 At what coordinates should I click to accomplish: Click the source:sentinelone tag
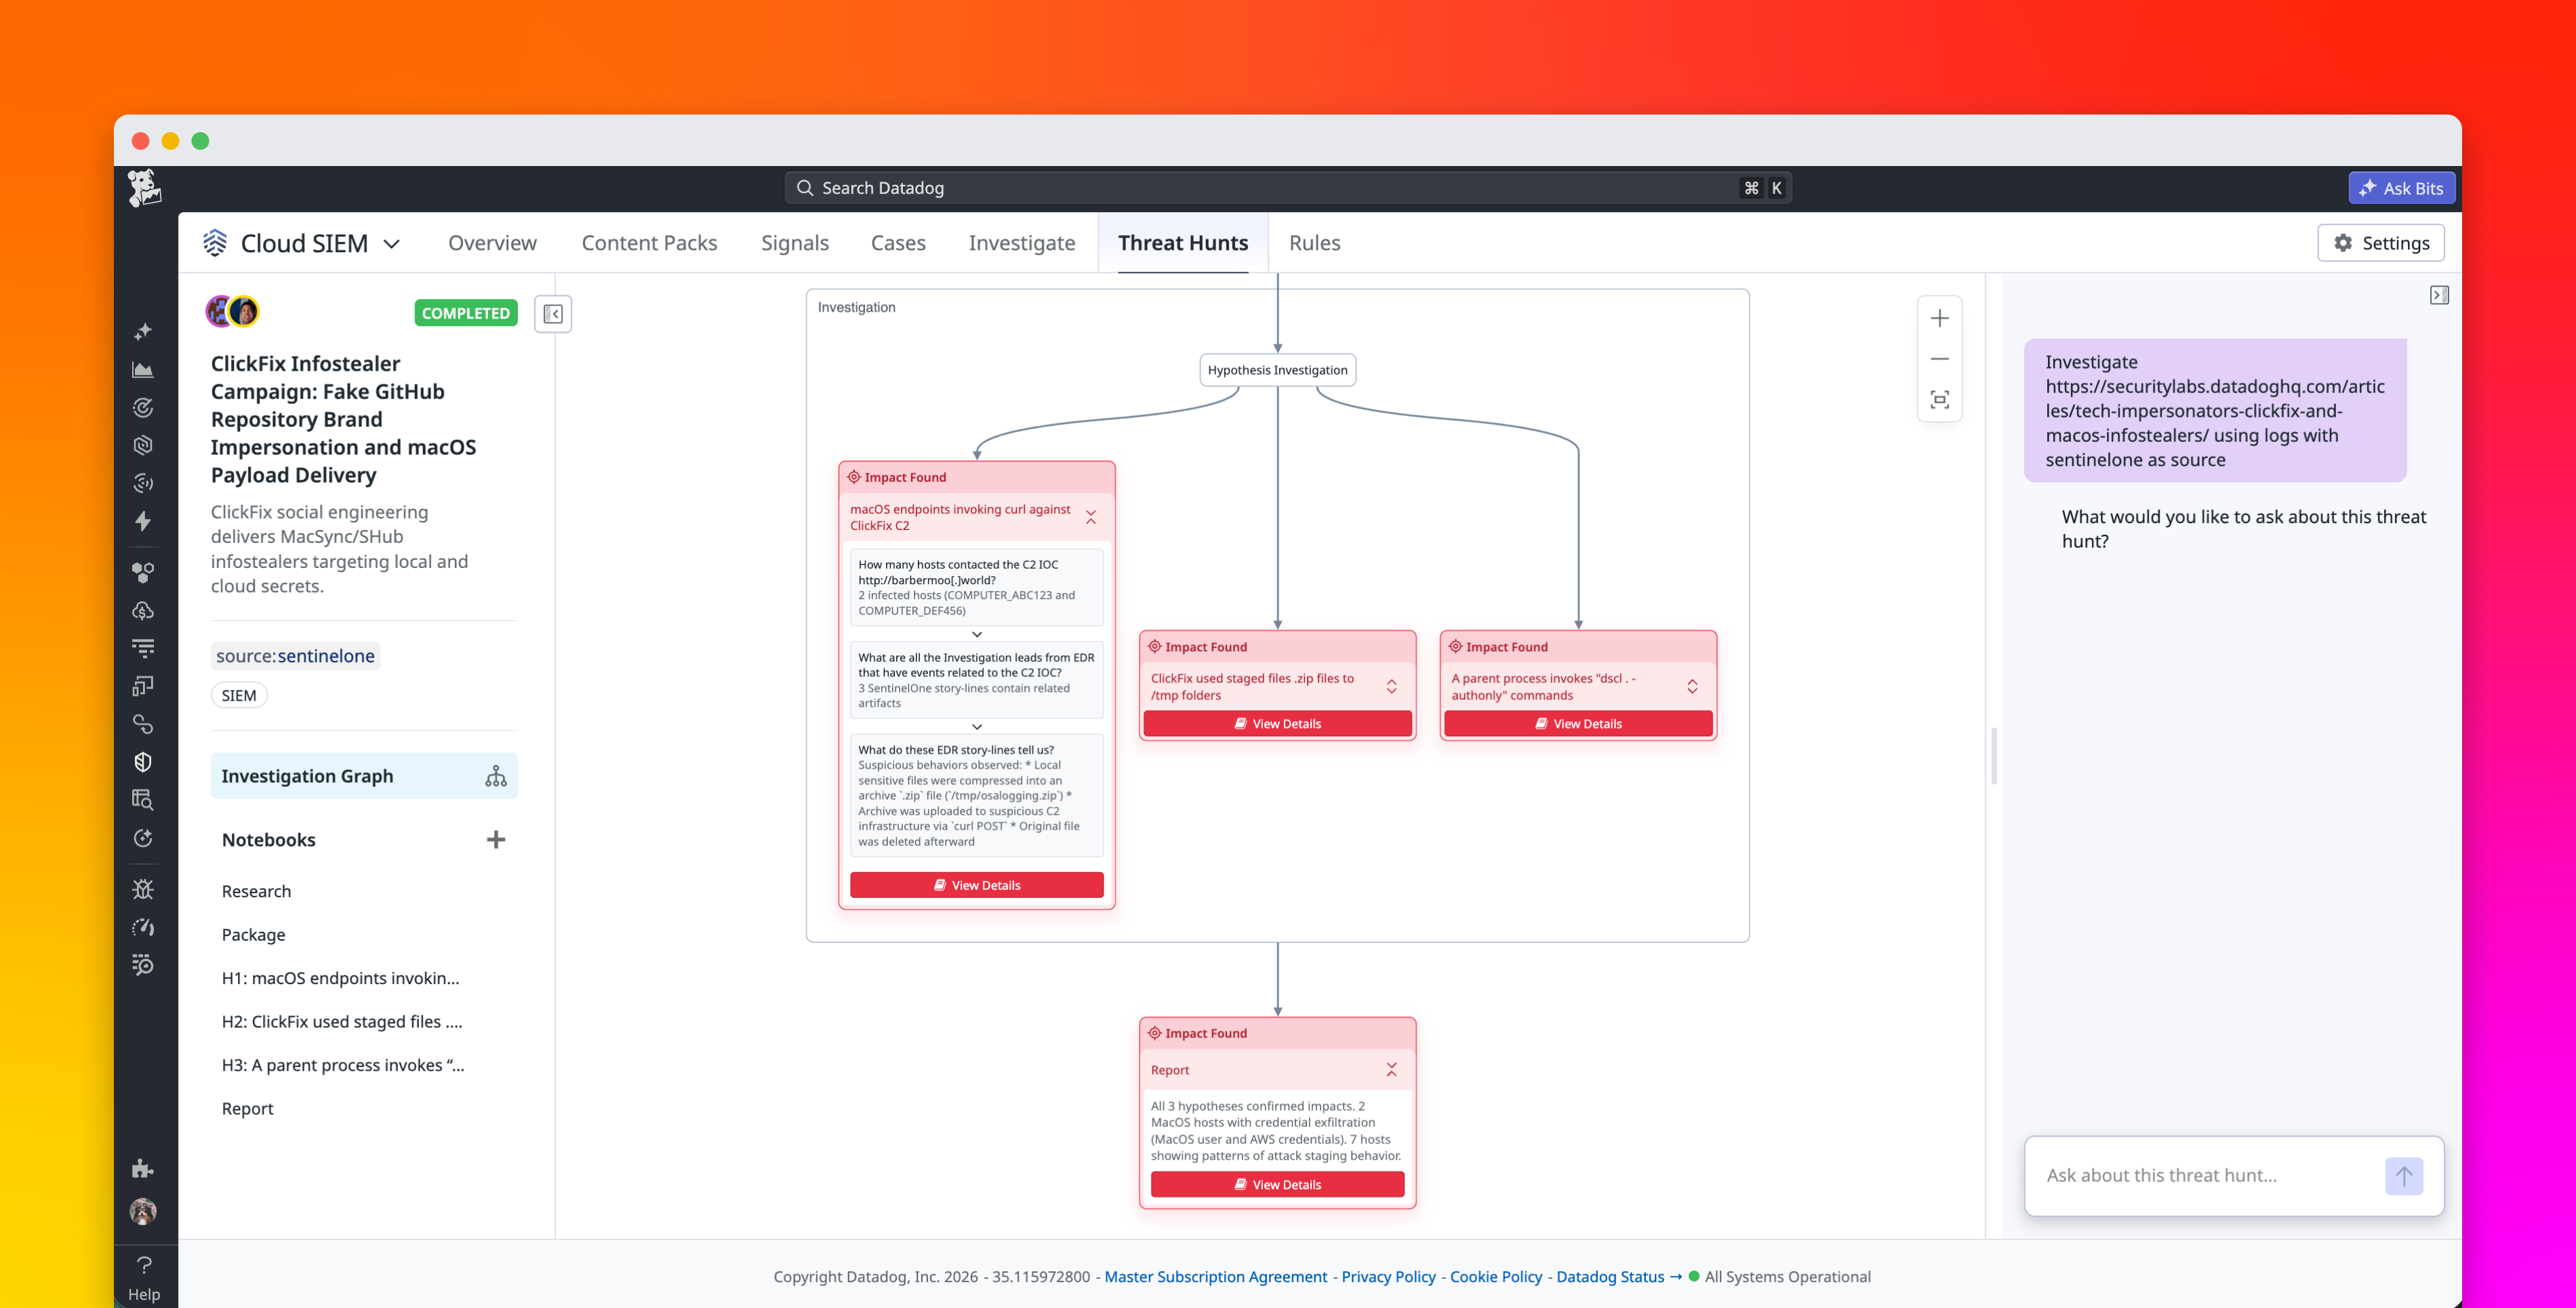click(295, 656)
